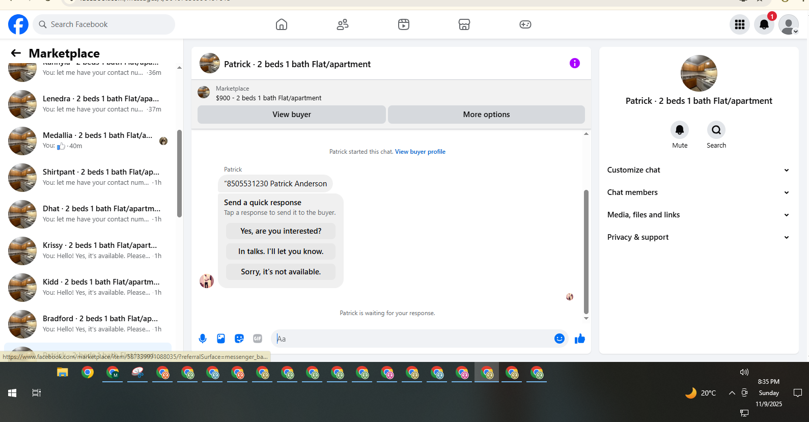
Task: Expand Privacy & support section
Action: coord(699,237)
